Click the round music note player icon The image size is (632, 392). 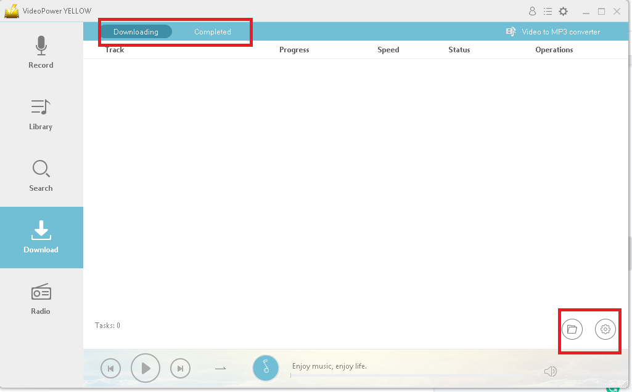266,368
